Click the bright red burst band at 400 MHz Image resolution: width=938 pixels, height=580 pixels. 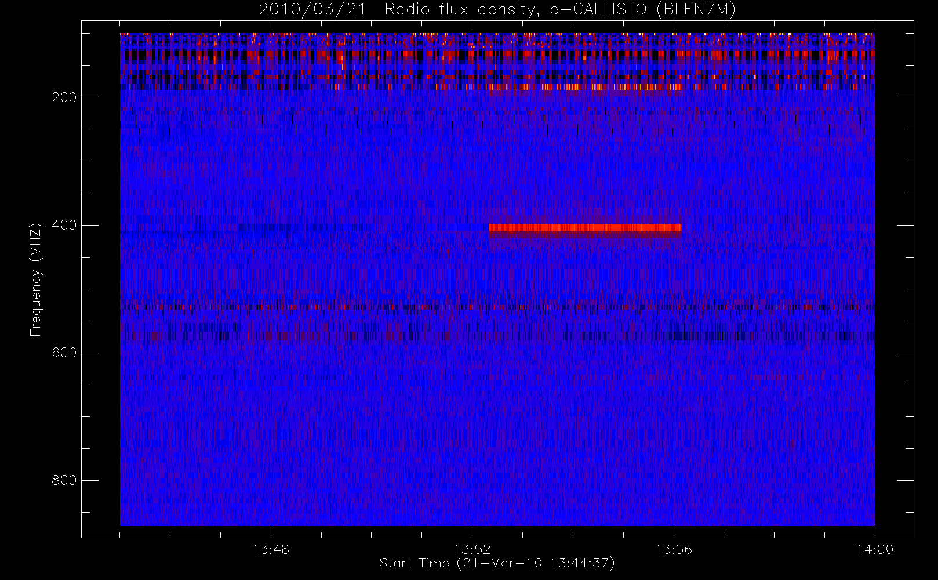tap(585, 228)
